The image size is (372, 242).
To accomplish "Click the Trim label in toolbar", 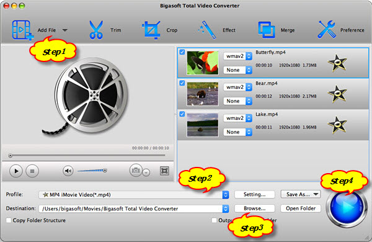I will point(116,30).
